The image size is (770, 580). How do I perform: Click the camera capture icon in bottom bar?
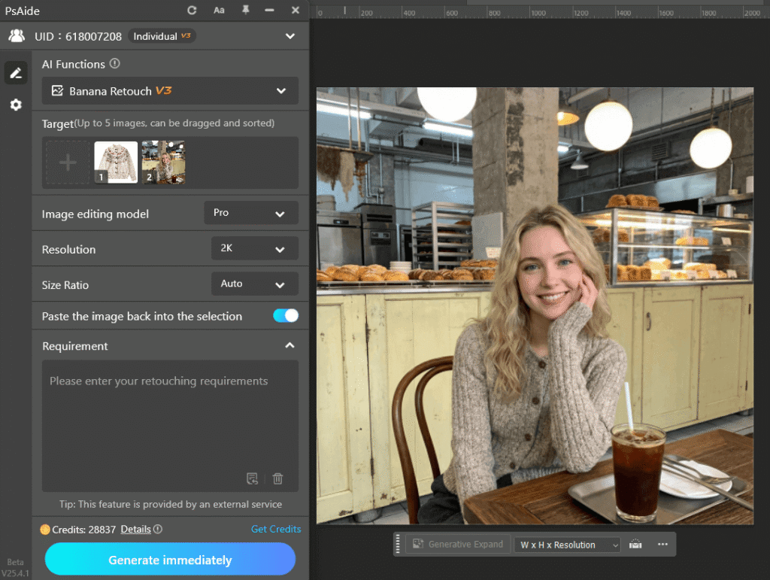[635, 544]
